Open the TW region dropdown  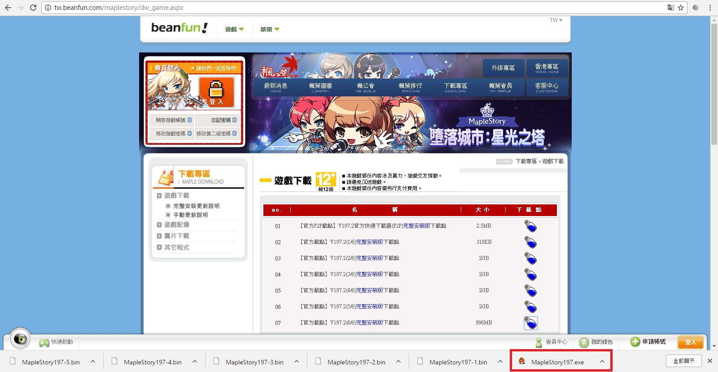[x=556, y=20]
